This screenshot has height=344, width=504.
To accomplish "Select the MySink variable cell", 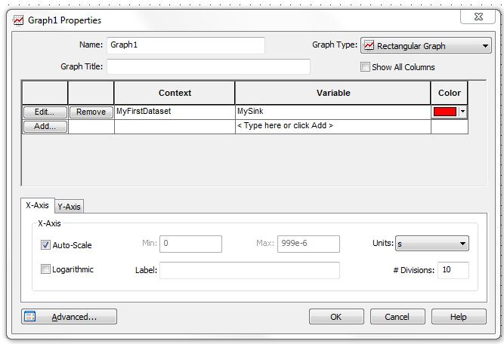I will pyautogui.click(x=333, y=112).
